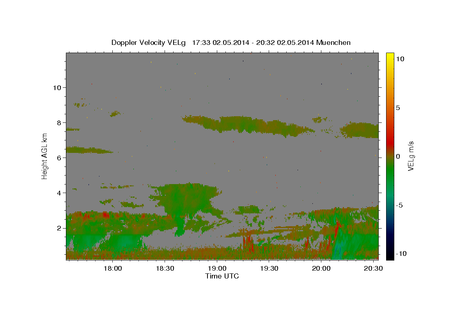This screenshot has width=468, height=312.
Task: Click the 'Height AGL km' axis label
Action: [44, 156]
